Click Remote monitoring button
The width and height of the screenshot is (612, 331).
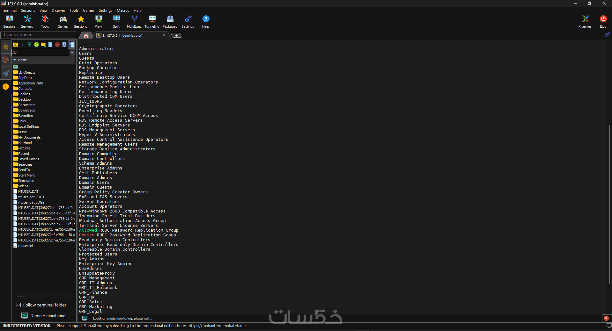[x=43, y=316]
